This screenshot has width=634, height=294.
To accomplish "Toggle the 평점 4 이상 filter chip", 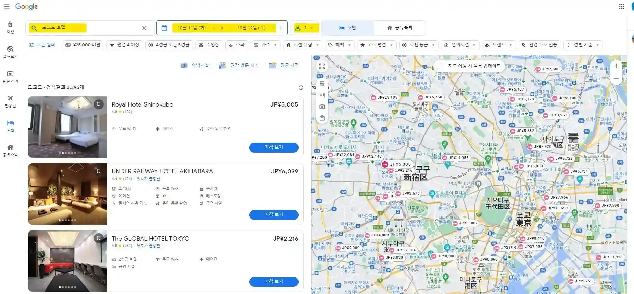I will [x=124, y=45].
